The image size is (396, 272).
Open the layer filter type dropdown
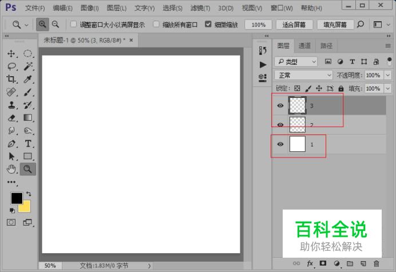coord(296,62)
